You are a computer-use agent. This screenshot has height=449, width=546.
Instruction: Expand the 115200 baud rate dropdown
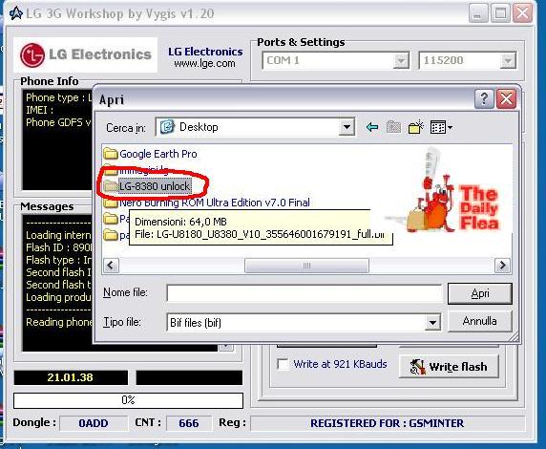[x=508, y=60]
